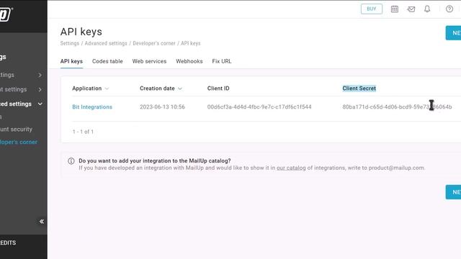Collapse the Advanced settings sidebar section

40,104
